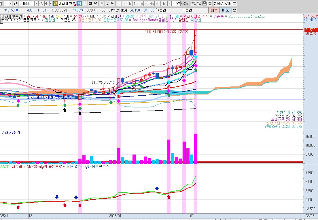Click the MACD-sig와 데드크로스 legend label
The height and width of the screenshot is (220, 318).
[90, 167]
